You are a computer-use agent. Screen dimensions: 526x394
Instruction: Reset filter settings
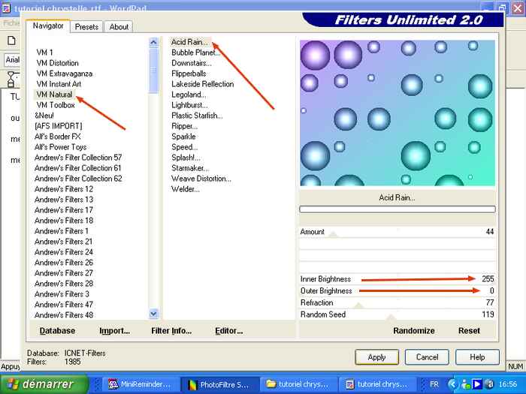[x=469, y=331]
